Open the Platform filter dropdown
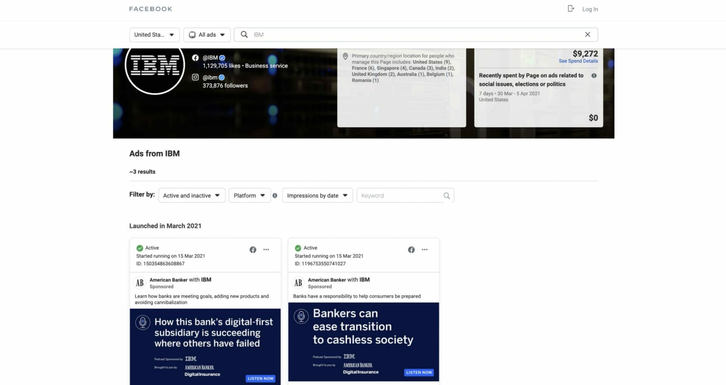Image resolution: width=726 pixels, height=385 pixels. tap(250, 195)
